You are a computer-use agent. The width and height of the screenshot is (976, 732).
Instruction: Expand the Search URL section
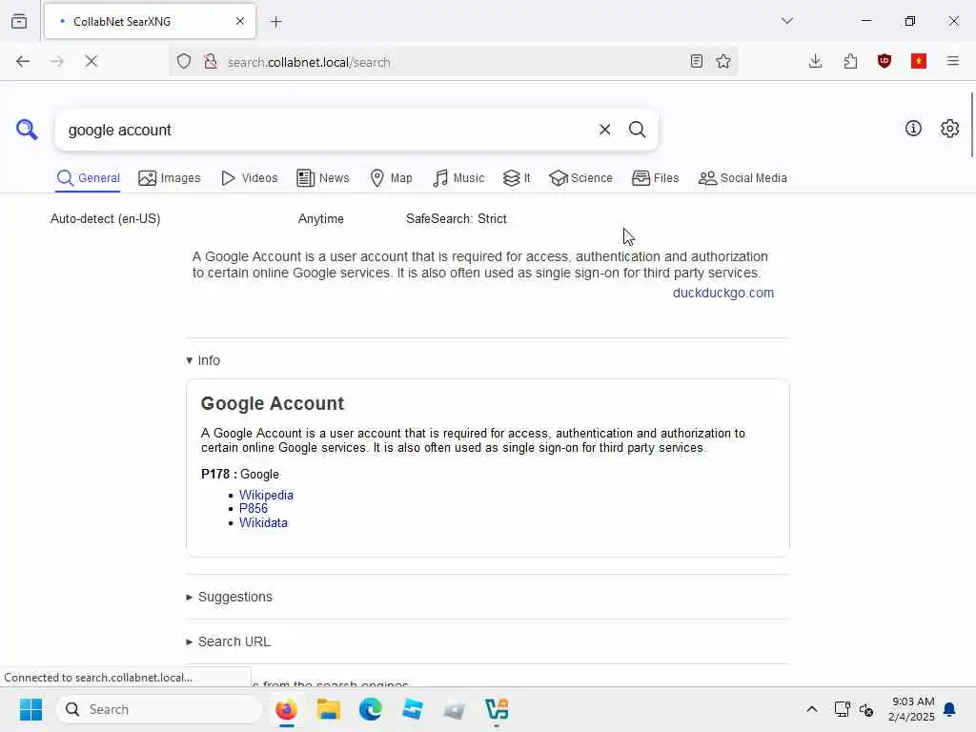click(229, 641)
